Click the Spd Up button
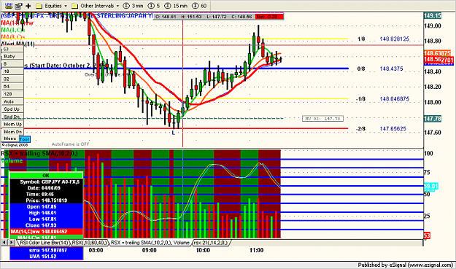 (12, 109)
